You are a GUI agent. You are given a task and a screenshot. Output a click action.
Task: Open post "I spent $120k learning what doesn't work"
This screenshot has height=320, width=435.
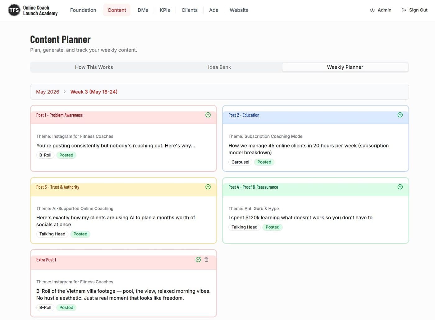[x=300, y=218]
